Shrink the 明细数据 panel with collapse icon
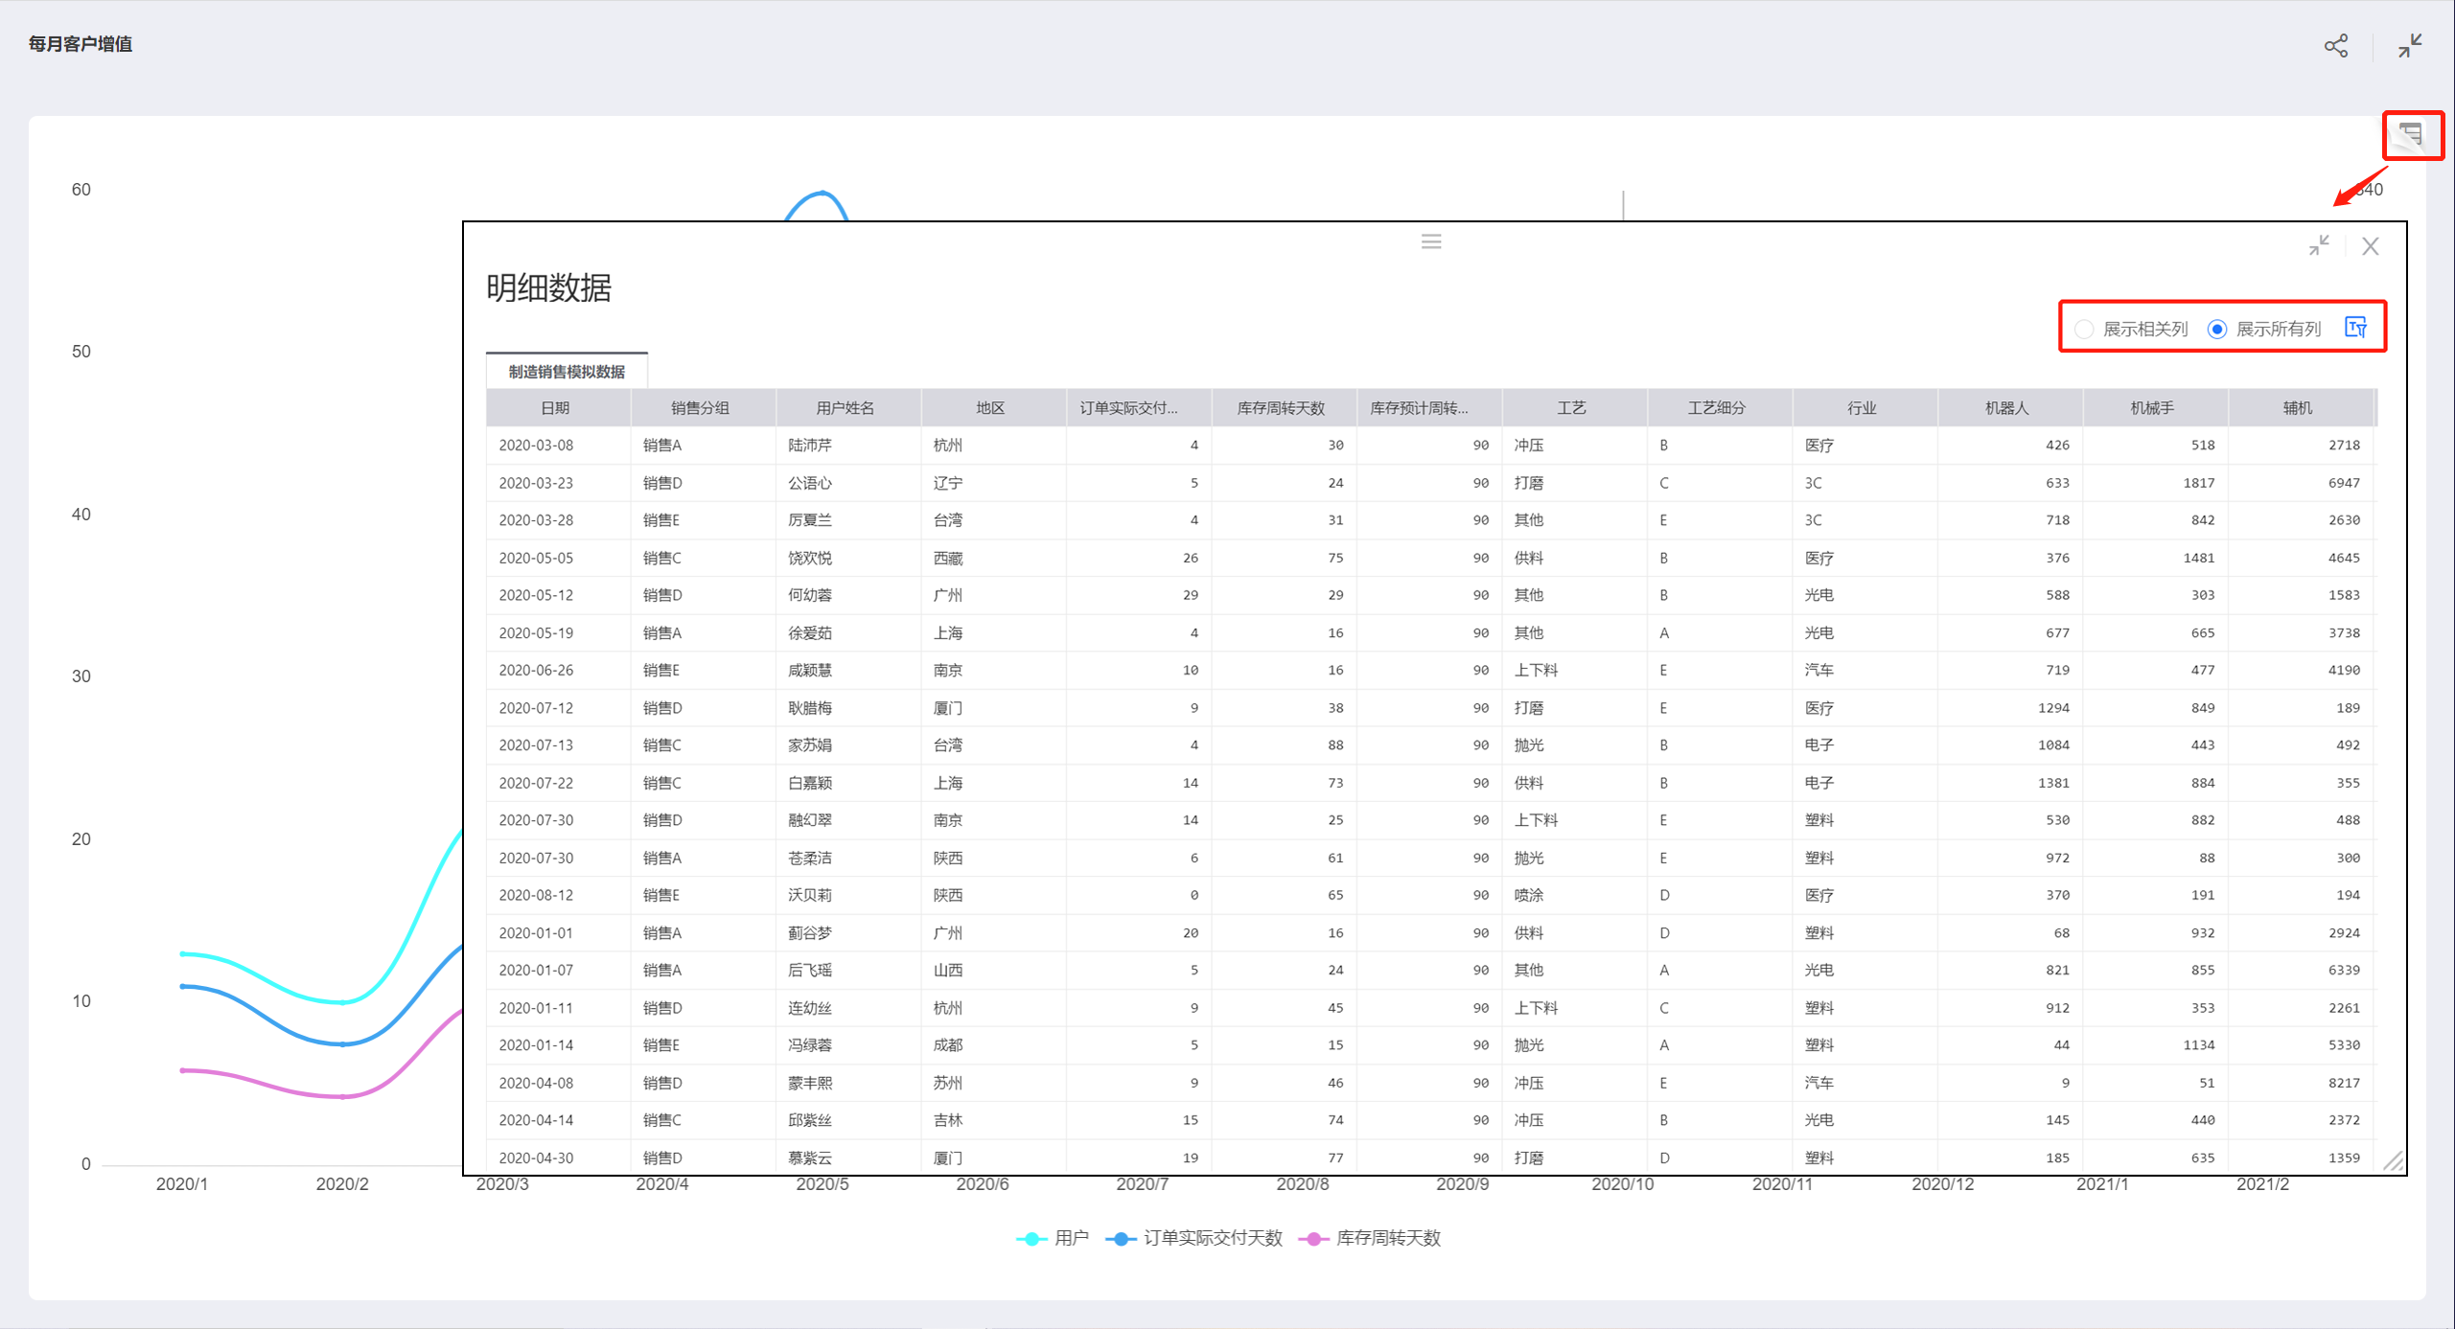This screenshot has width=2455, height=1329. pyautogui.click(x=2319, y=246)
